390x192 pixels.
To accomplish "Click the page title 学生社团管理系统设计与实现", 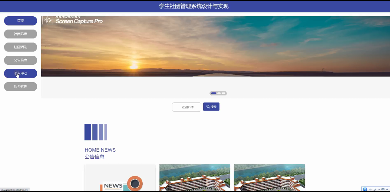I will 194,6.
